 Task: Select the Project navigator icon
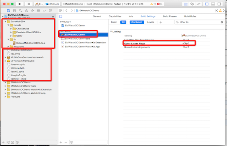[8, 11]
